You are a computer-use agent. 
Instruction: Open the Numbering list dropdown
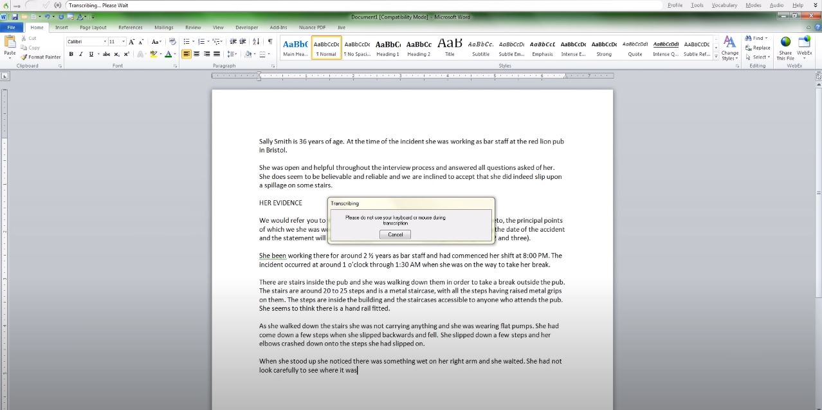208,42
